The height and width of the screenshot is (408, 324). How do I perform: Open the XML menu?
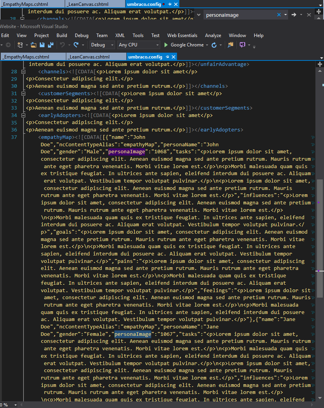(120, 35)
